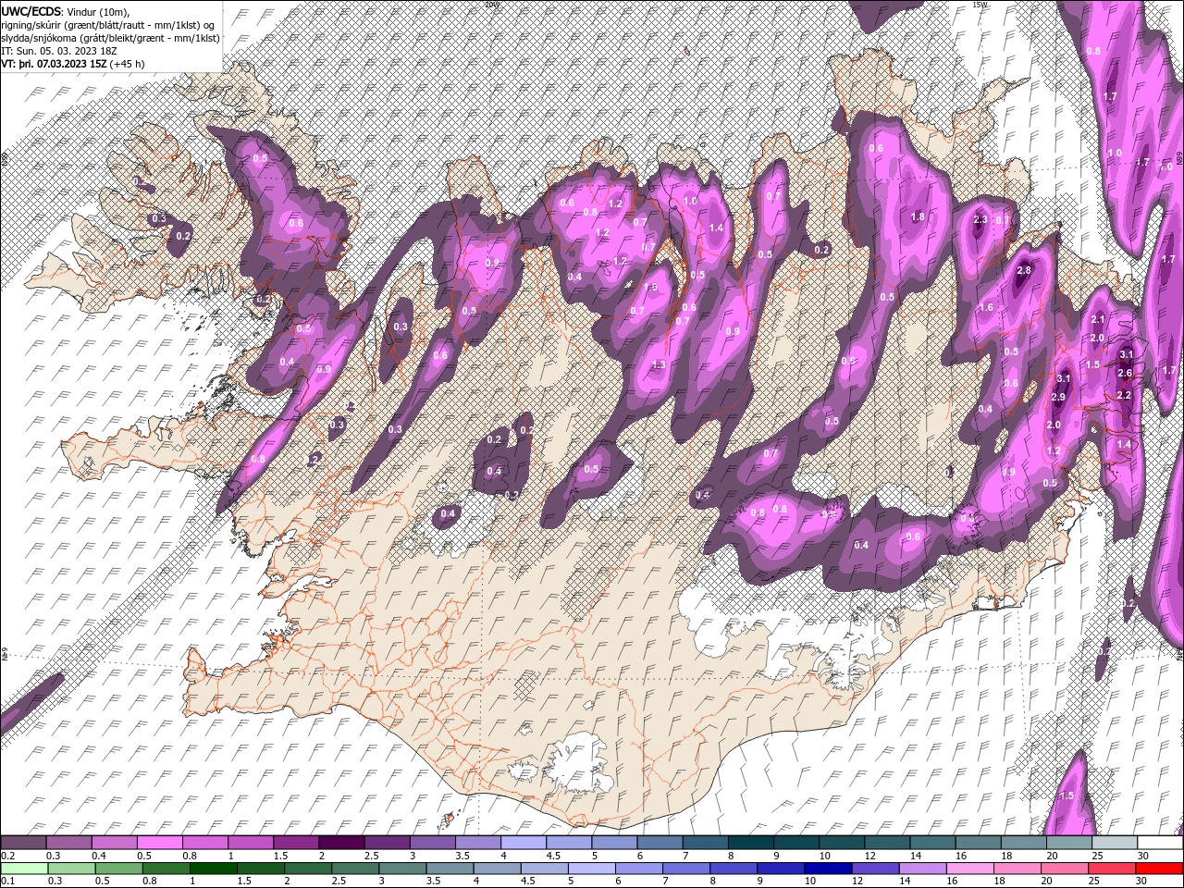Click the 2.6 precipitation value on the map
1184x888 pixels.
[1125, 373]
